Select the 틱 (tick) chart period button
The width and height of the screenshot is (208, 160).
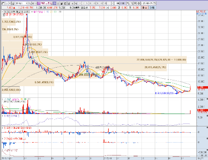click(x=76, y=3)
